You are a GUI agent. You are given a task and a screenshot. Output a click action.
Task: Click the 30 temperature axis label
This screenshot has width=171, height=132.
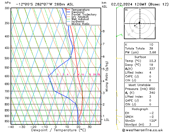89,127
